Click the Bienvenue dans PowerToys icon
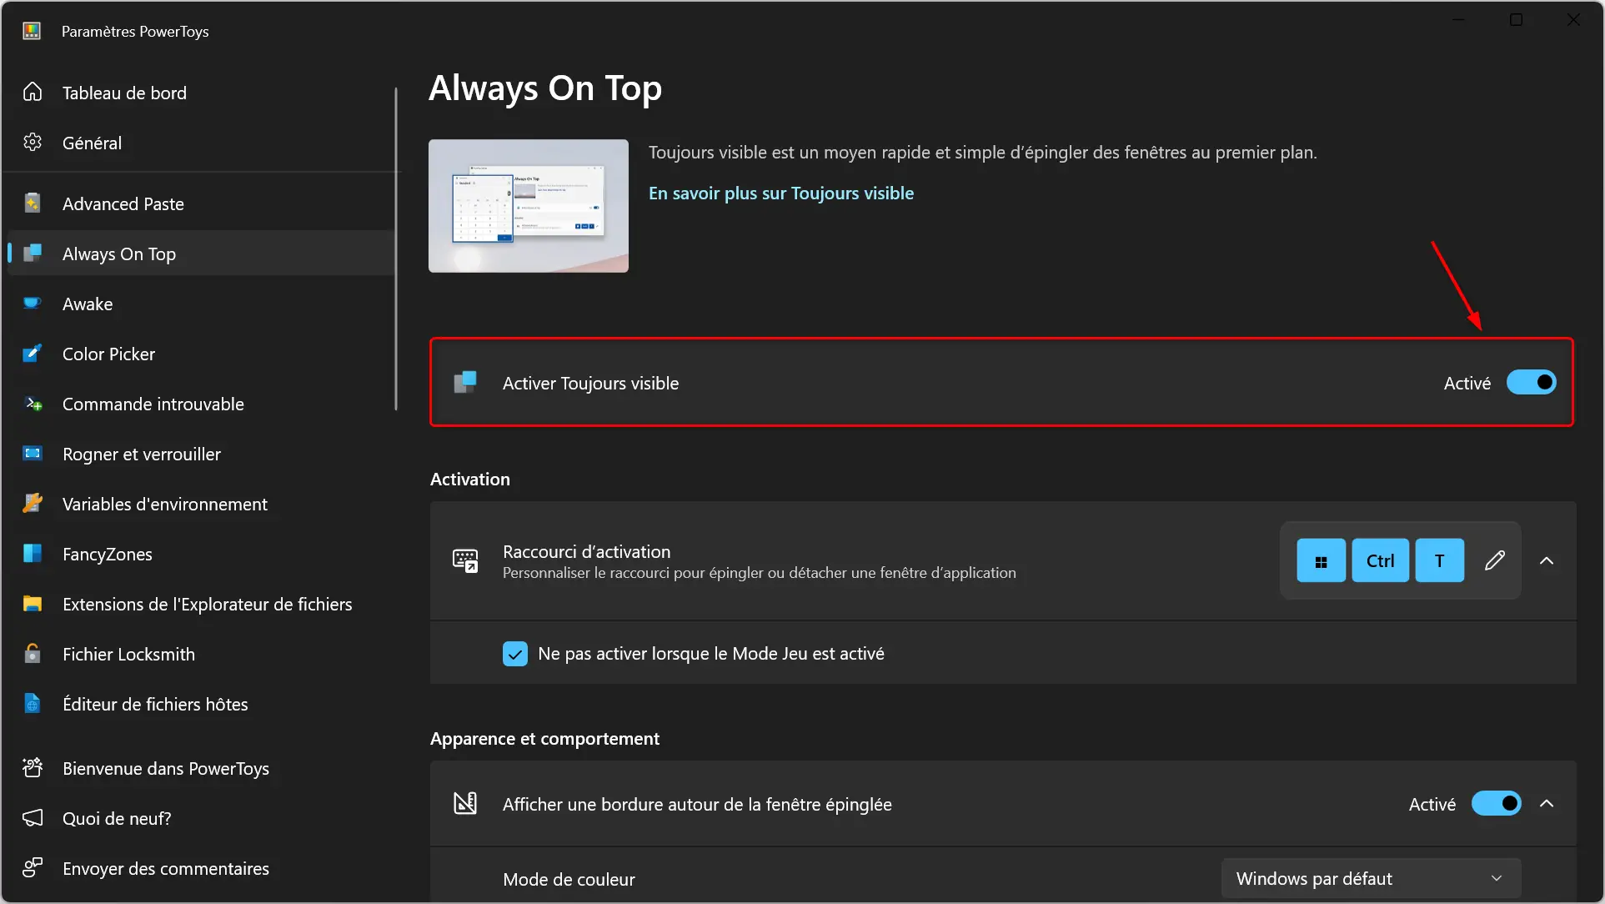The width and height of the screenshot is (1605, 904). (x=33, y=768)
